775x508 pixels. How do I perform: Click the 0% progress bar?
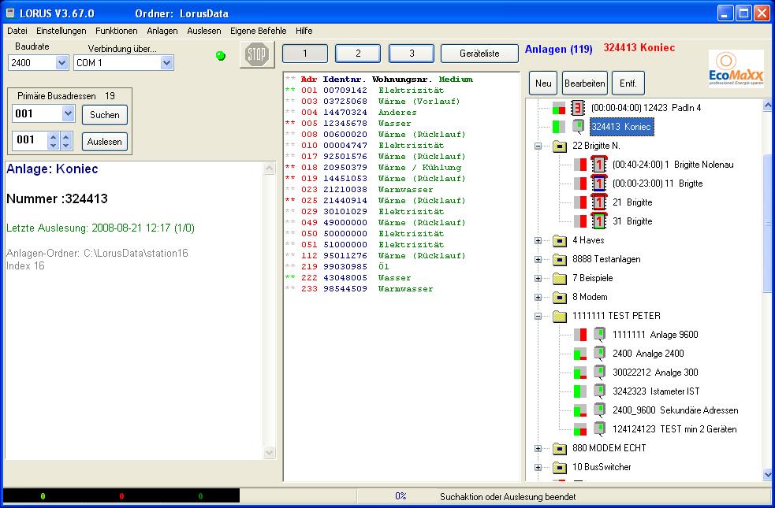(x=401, y=496)
